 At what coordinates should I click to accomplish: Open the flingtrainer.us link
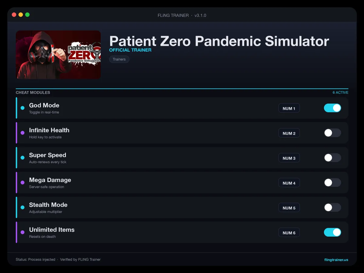coord(336,260)
